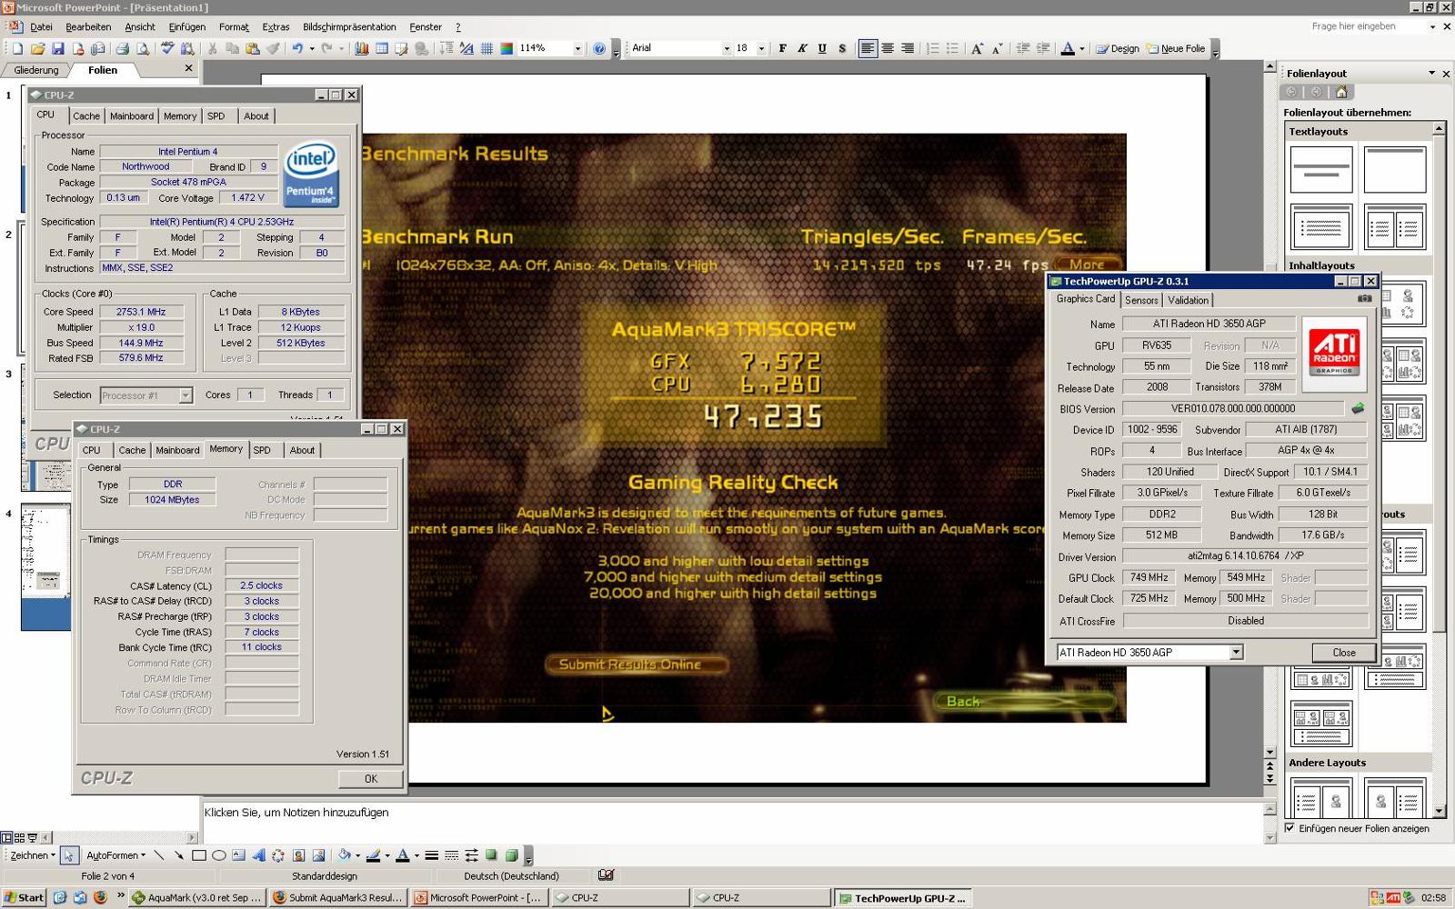1455x909 pixels.
Task: Center-align the text
Action: pos(888,49)
